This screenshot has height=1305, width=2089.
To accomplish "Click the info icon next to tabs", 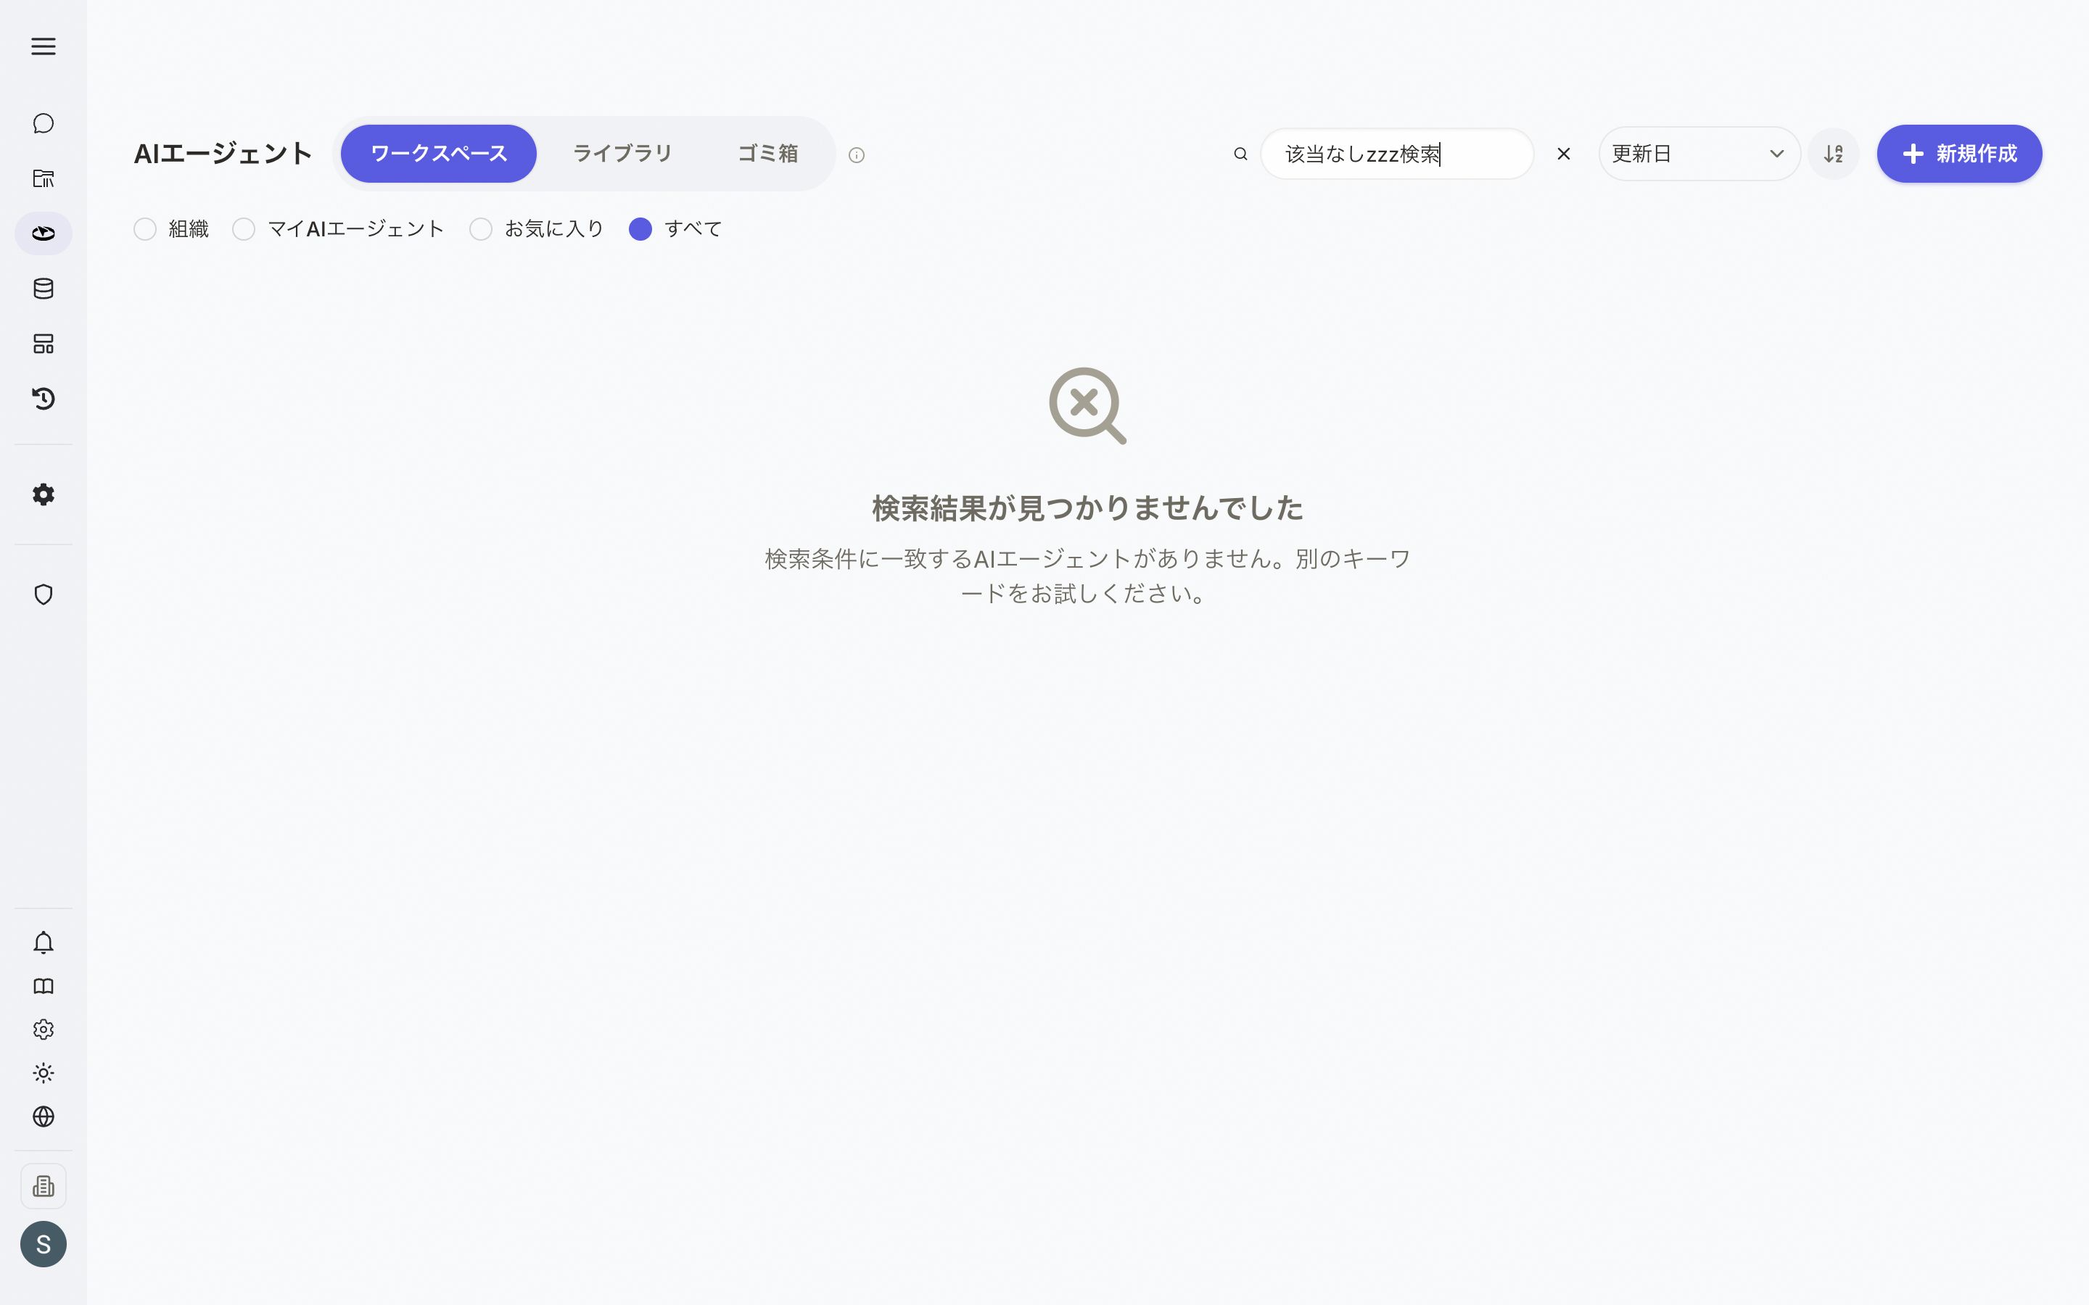I will tap(857, 155).
